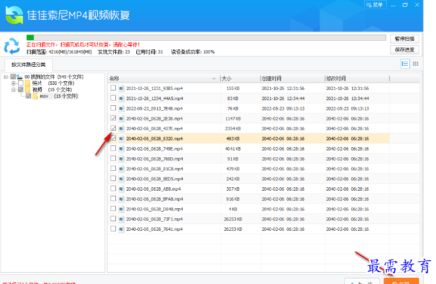The image size is (436, 284).
Task: Click video file icon of 2040-02-06_0628_D848.mp4
Action: 121,209
